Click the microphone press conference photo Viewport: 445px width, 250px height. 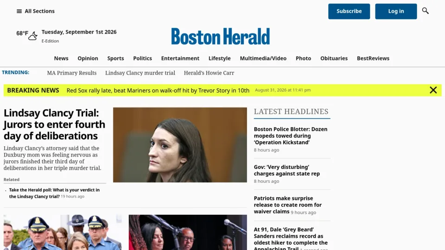click(188, 232)
